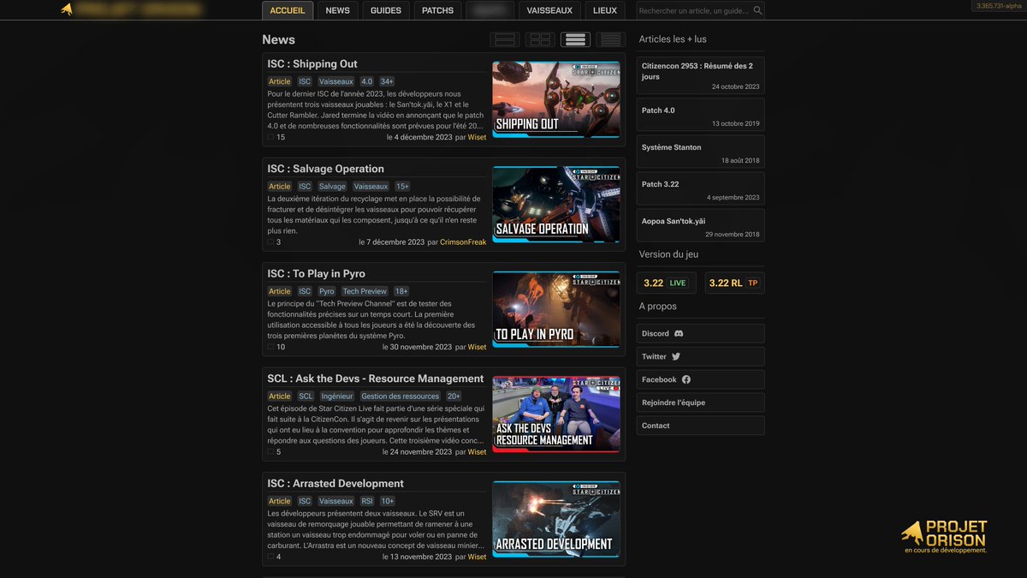The image size is (1027, 578).
Task: Click the Salvage tag
Action: [x=332, y=186]
